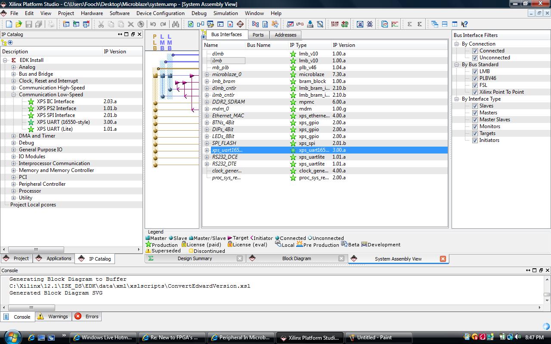Click the New Project toolbar icon
This screenshot has height=344, width=551.
9,24
